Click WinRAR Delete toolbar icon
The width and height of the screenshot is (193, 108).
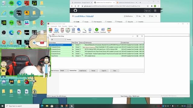[x=73, y=30]
